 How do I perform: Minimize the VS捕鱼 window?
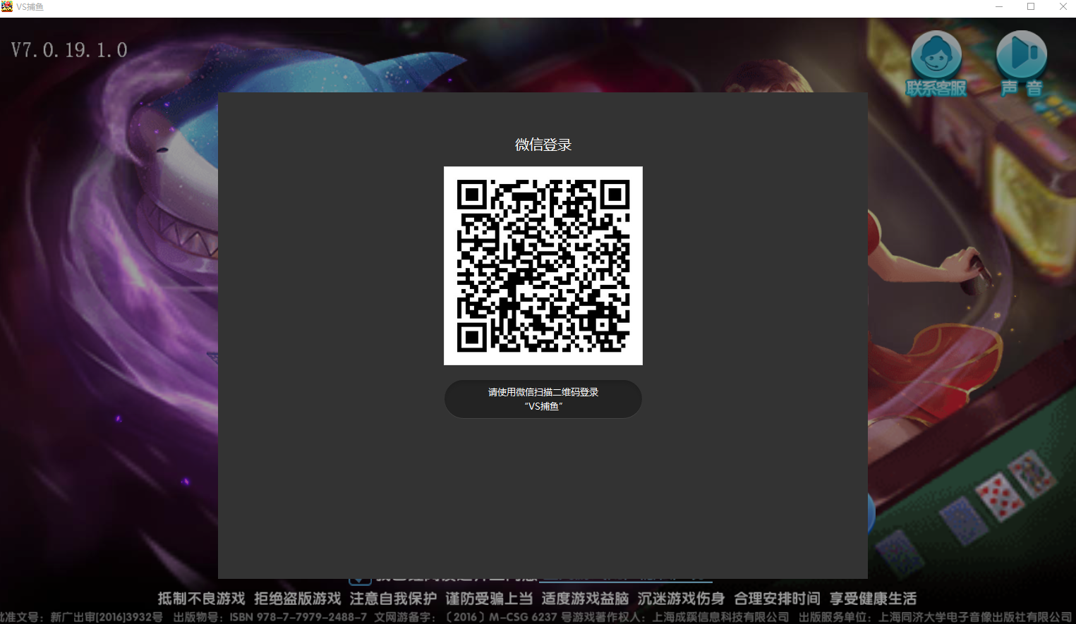click(999, 7)
